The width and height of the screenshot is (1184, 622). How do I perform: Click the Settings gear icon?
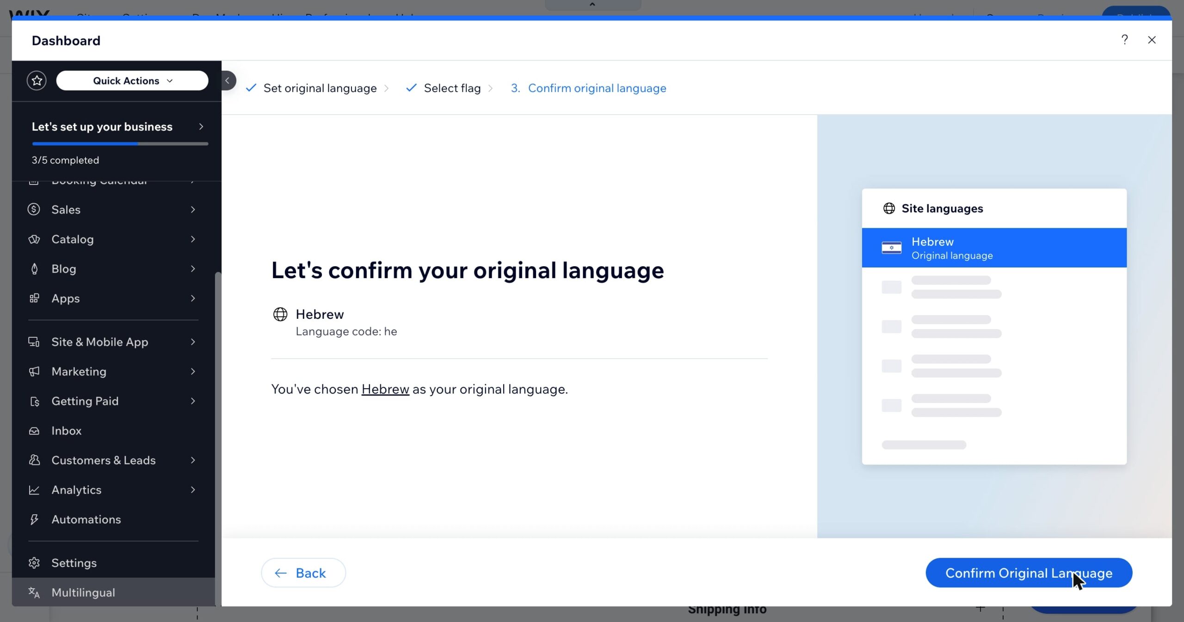click(x=34, y=563)
